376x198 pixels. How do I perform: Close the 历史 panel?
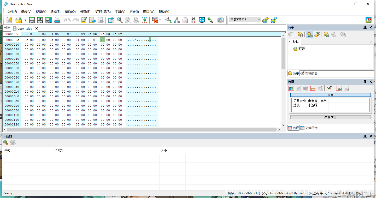tap(371, 28)
